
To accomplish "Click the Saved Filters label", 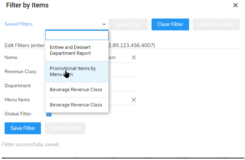I will (19, 24).
